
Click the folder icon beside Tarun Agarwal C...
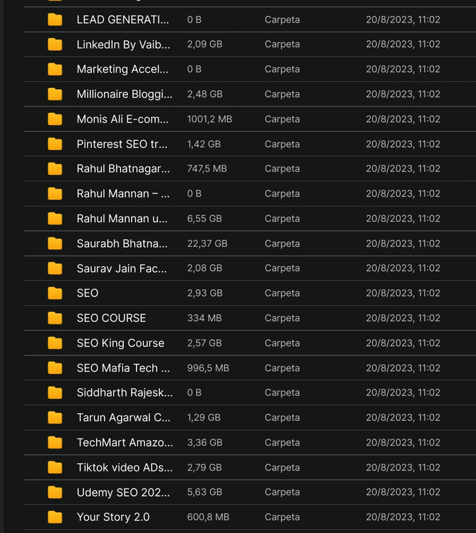55,418
